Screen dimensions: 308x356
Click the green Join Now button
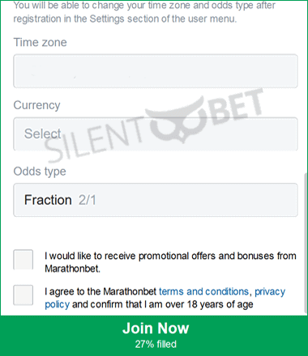(x=154, y=336)
